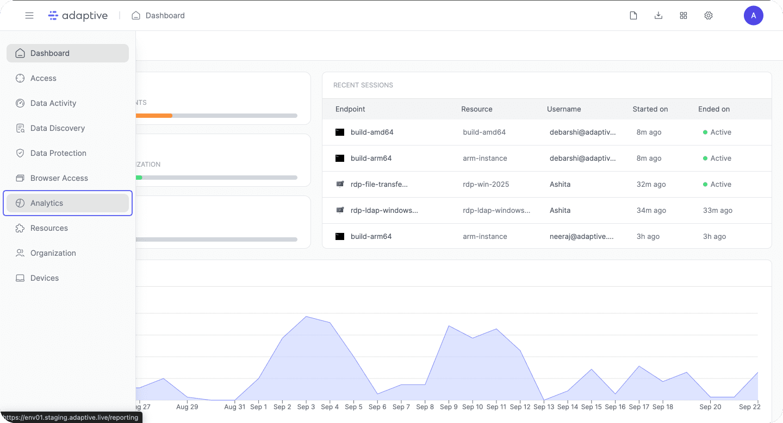This screenshot has width=783, height=423.
Task: Open the document icon in top bar
Action: click(x=633, y=16)
